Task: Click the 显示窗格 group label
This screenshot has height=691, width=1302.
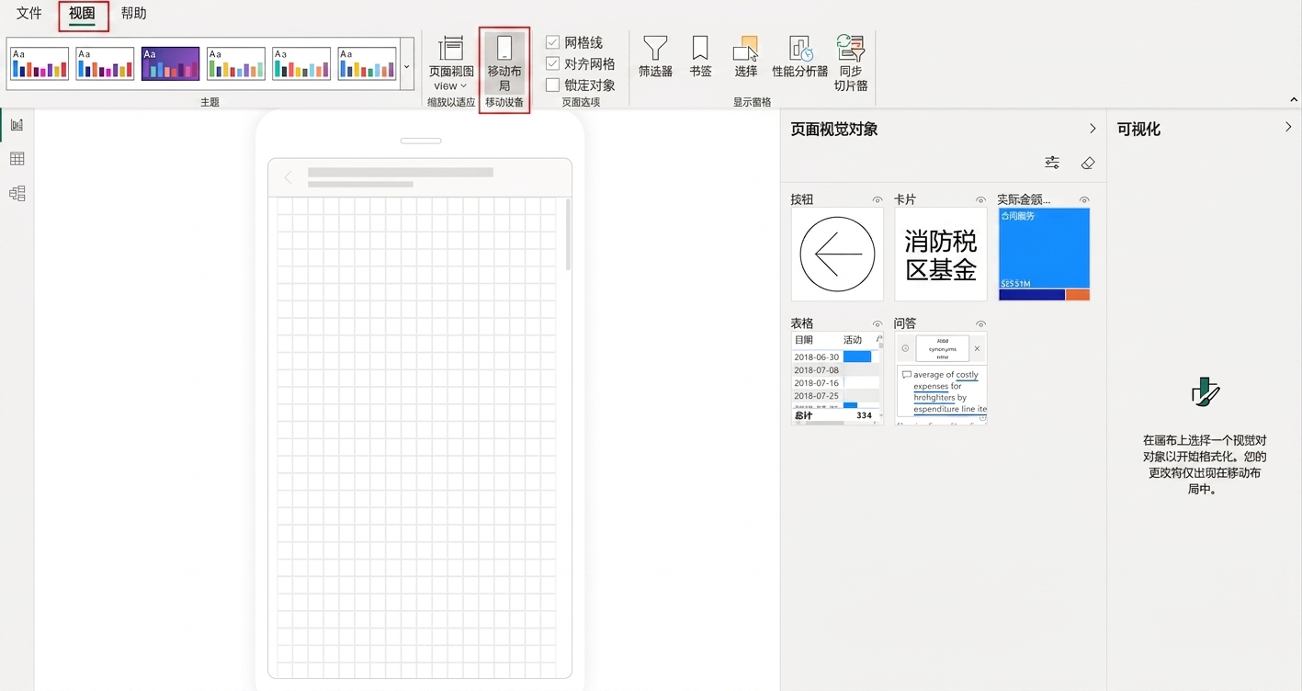Action: tap(753, 102)
